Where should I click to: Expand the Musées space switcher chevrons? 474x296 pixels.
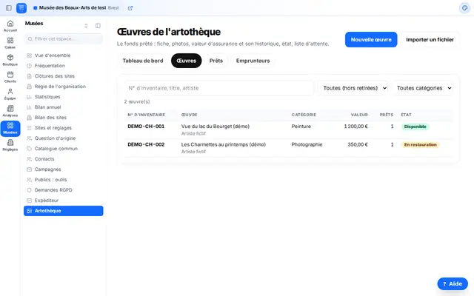[x=86, y=26]
